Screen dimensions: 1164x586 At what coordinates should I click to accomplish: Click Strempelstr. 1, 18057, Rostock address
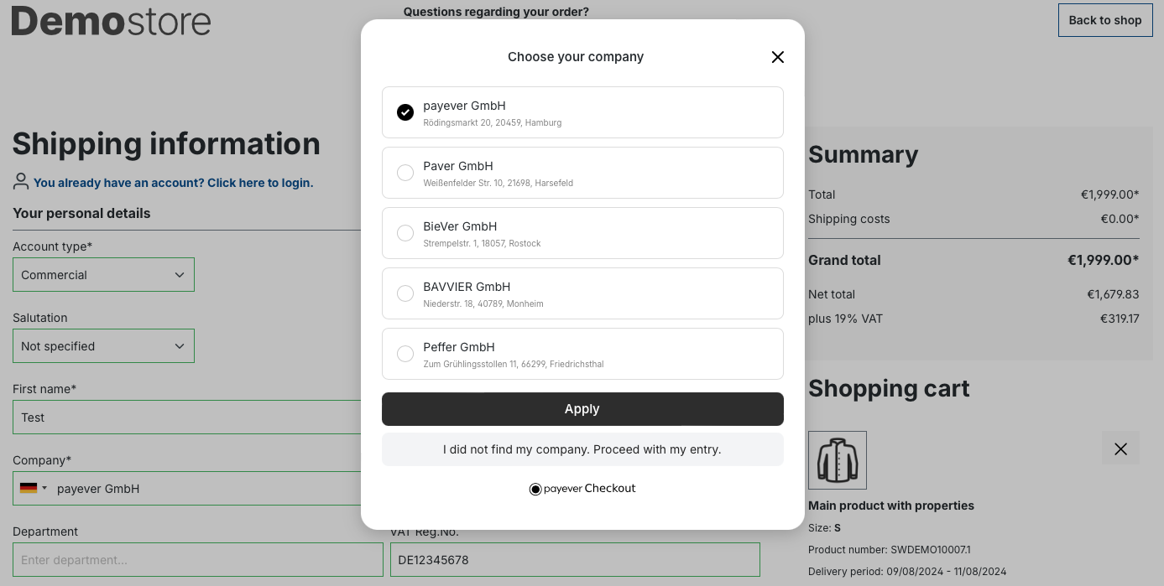click(482, 243)
